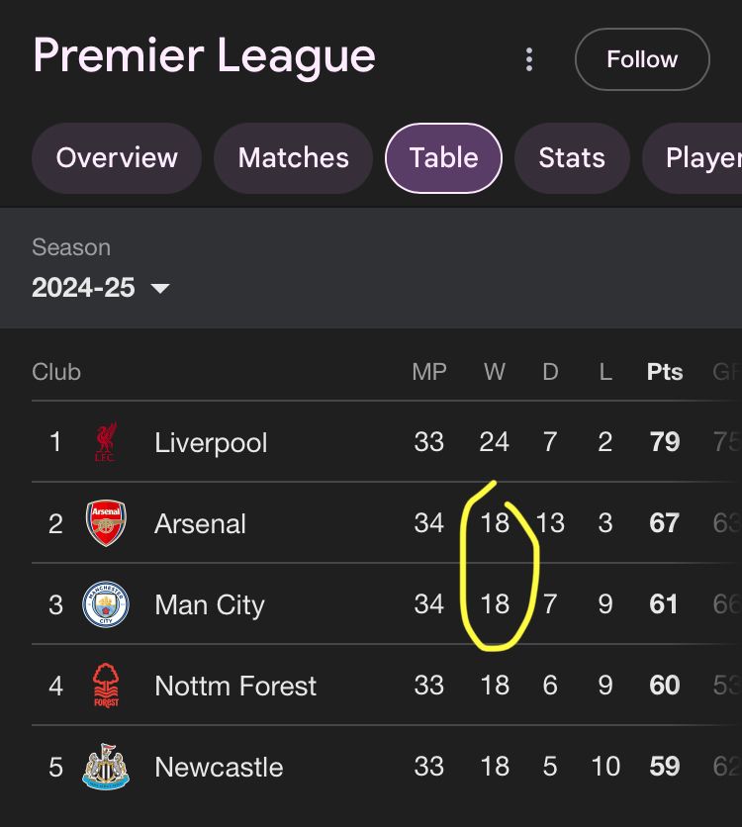
Task: Switch to the Matches tab
Action: pos(294,158)
